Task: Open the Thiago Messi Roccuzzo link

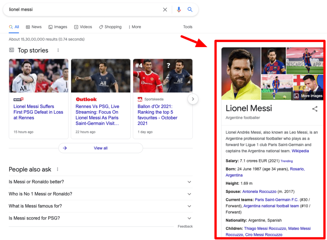Action: tap(265, 229)
